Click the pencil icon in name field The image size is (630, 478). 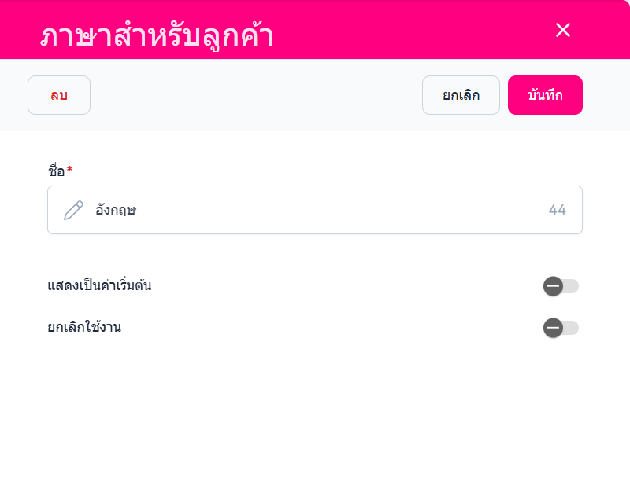click(x=73, y=210)
